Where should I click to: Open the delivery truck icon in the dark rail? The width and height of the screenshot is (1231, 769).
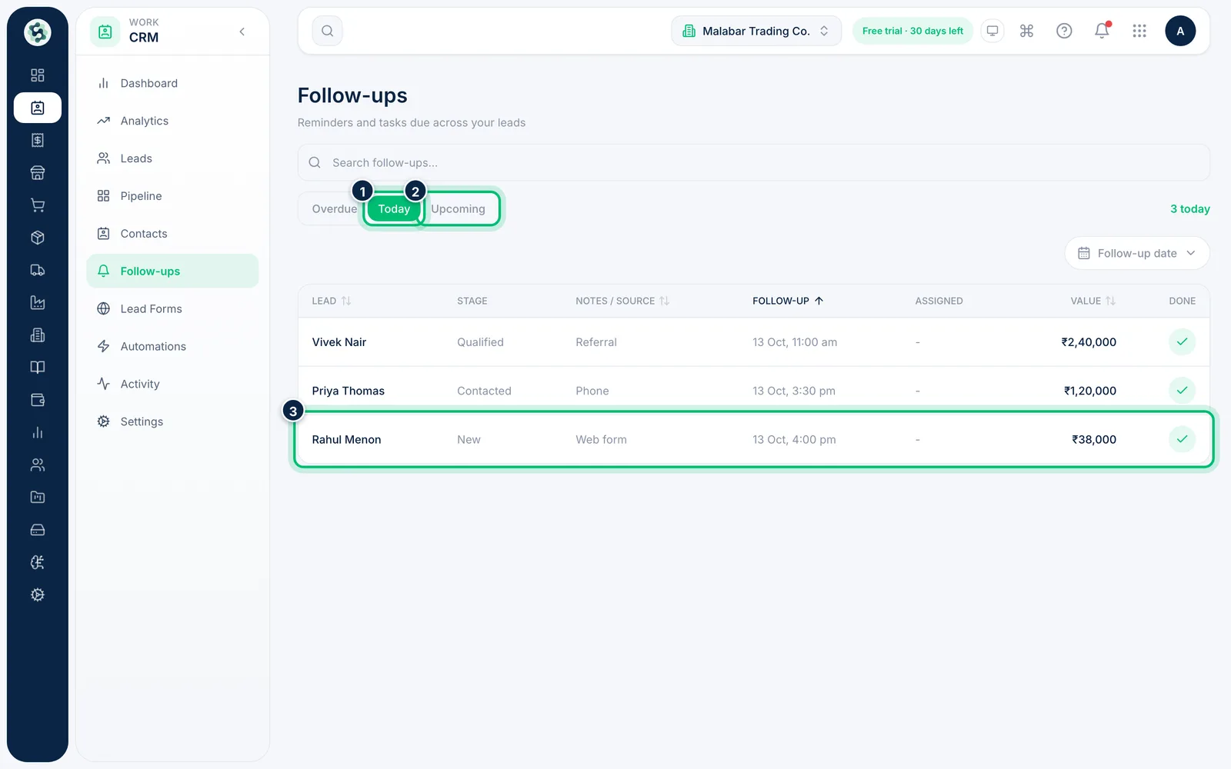click(37, 270)
